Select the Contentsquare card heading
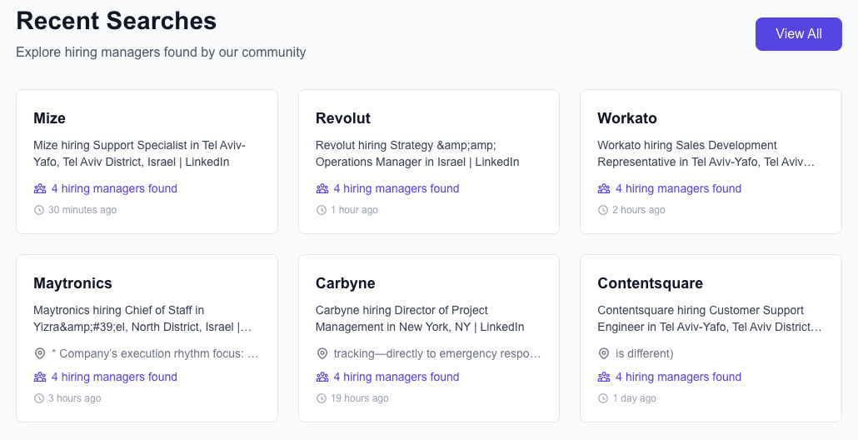The width and height of the screenshot is (858, 440). (x=650, y=283)
